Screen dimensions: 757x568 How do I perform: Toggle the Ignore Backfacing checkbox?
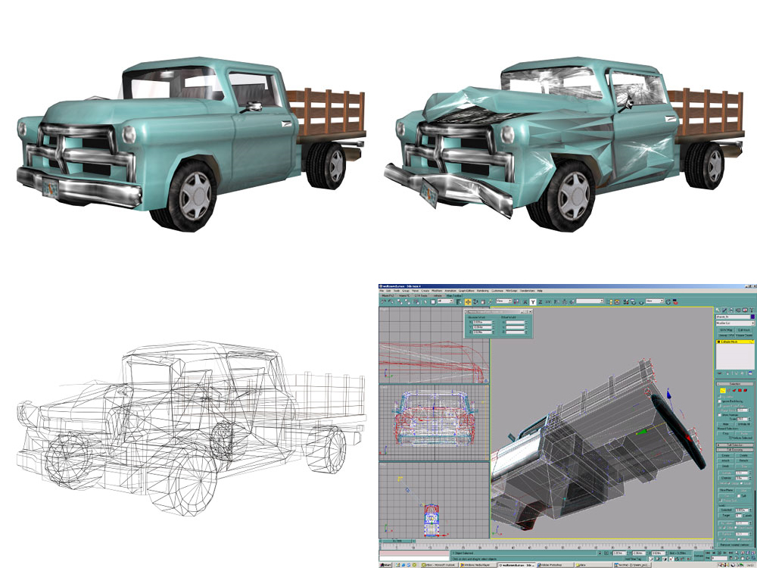[x=719, y=401]
